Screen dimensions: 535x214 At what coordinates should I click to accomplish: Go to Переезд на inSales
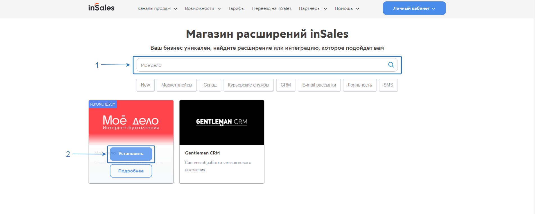tap(272, 8)
